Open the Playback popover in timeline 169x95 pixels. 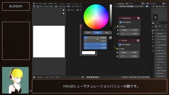40,77
